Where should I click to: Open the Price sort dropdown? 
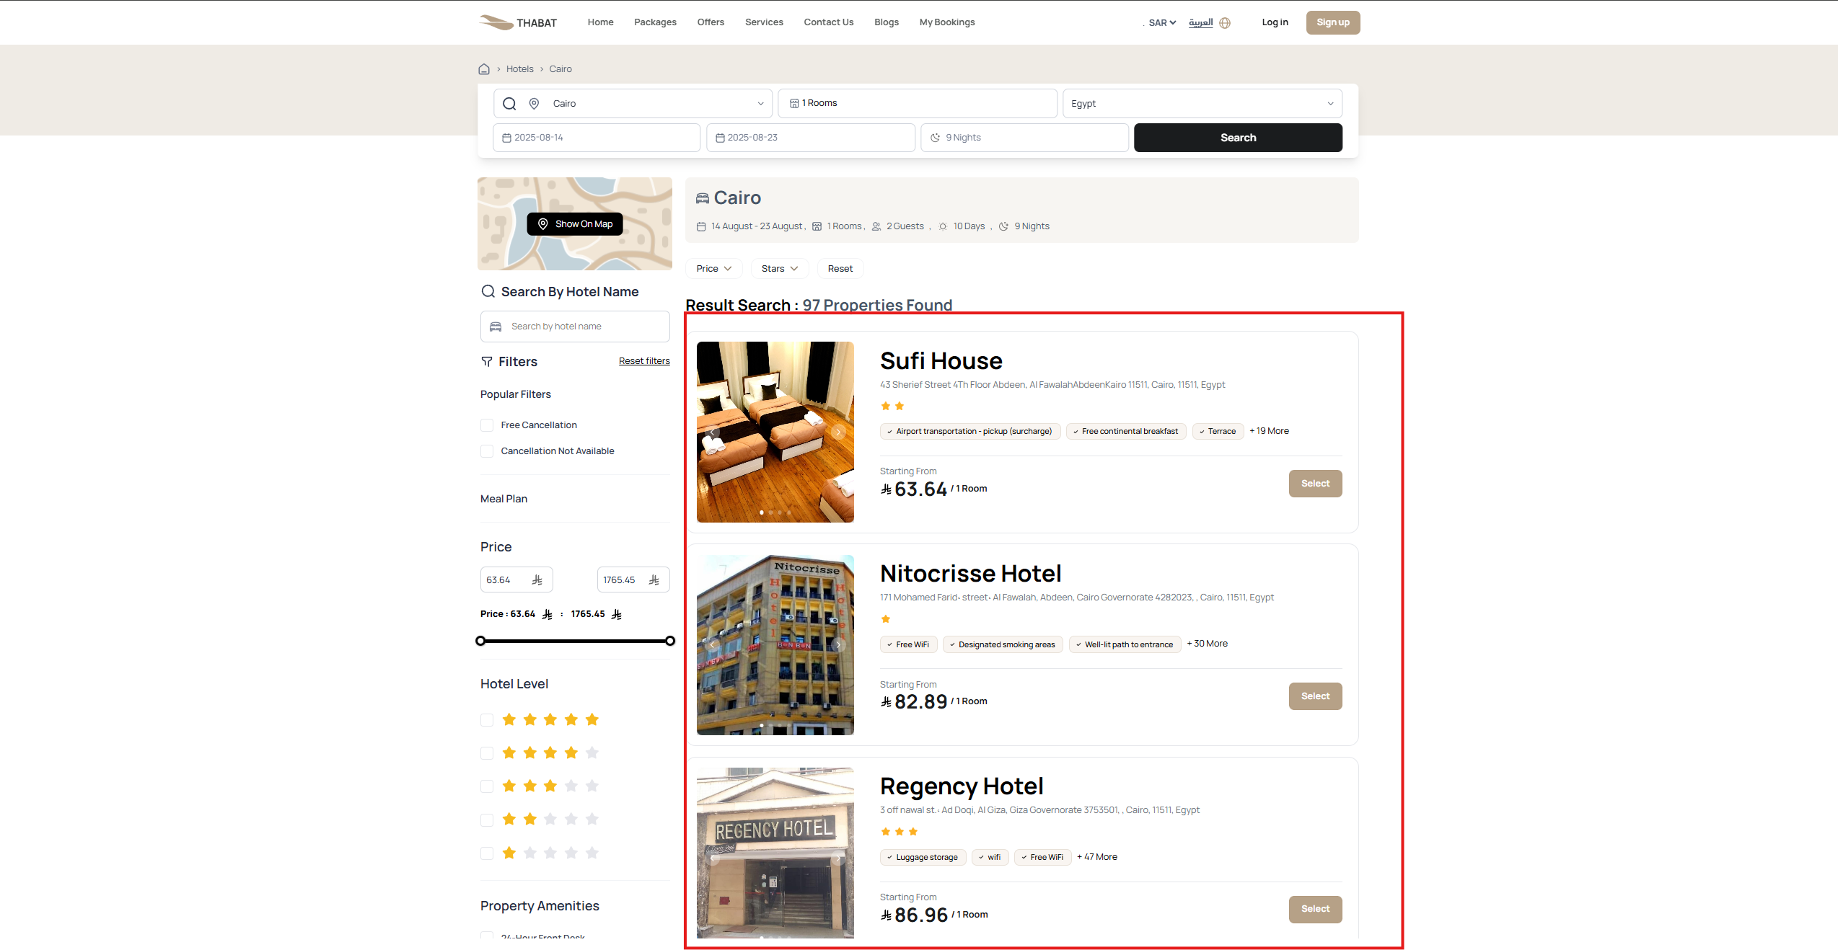point(713,269)
